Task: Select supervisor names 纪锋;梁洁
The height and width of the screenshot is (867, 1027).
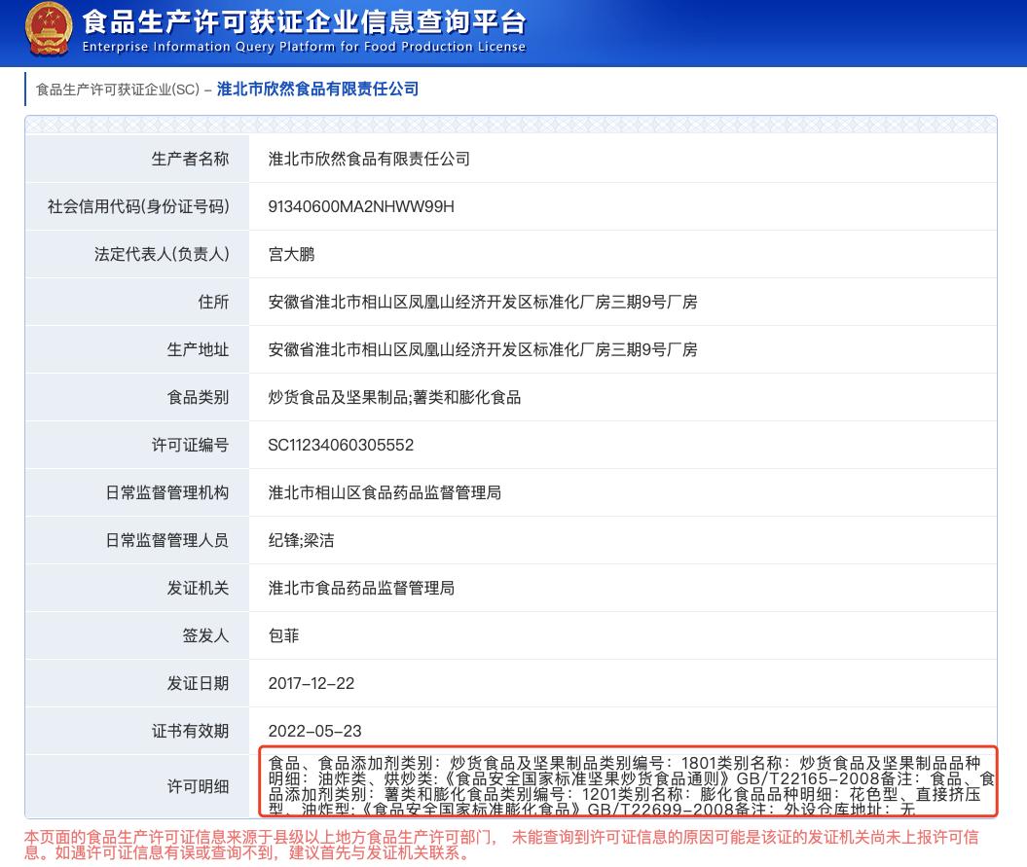Action: click(302, 540)
